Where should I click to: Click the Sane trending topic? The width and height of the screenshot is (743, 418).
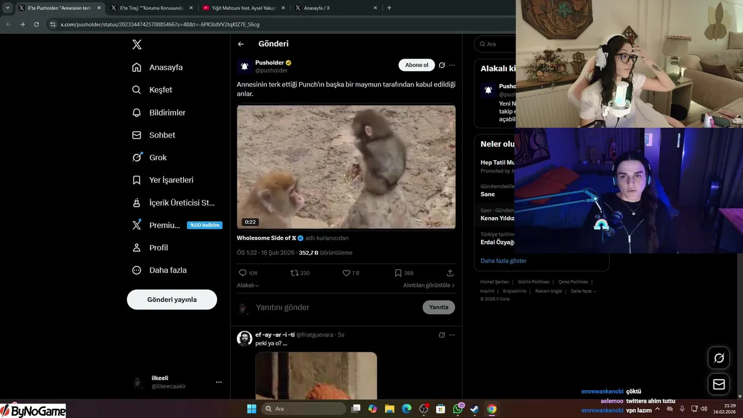(488, 194)
